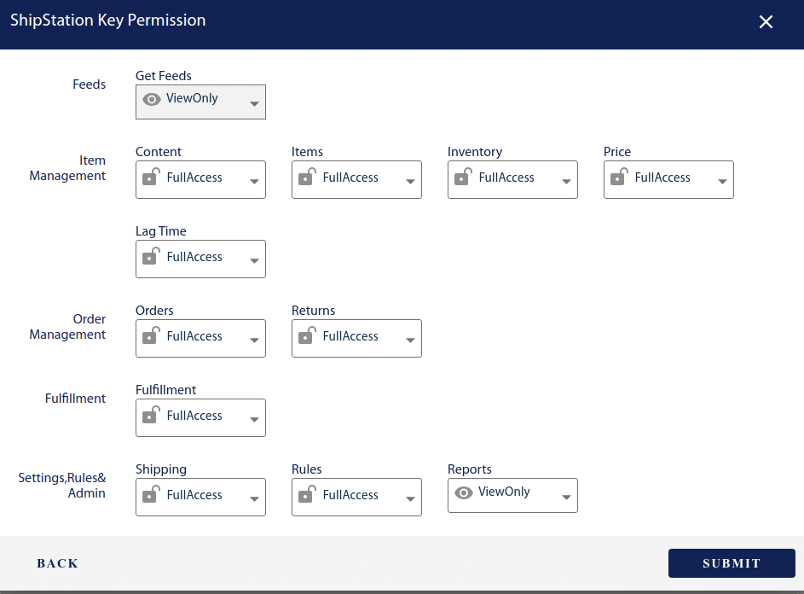Image resolution: width=804 pixels, height=594 pixels.
Task: Click the padlock icon in Price dropdown
Action: click(x=620, y=178)
